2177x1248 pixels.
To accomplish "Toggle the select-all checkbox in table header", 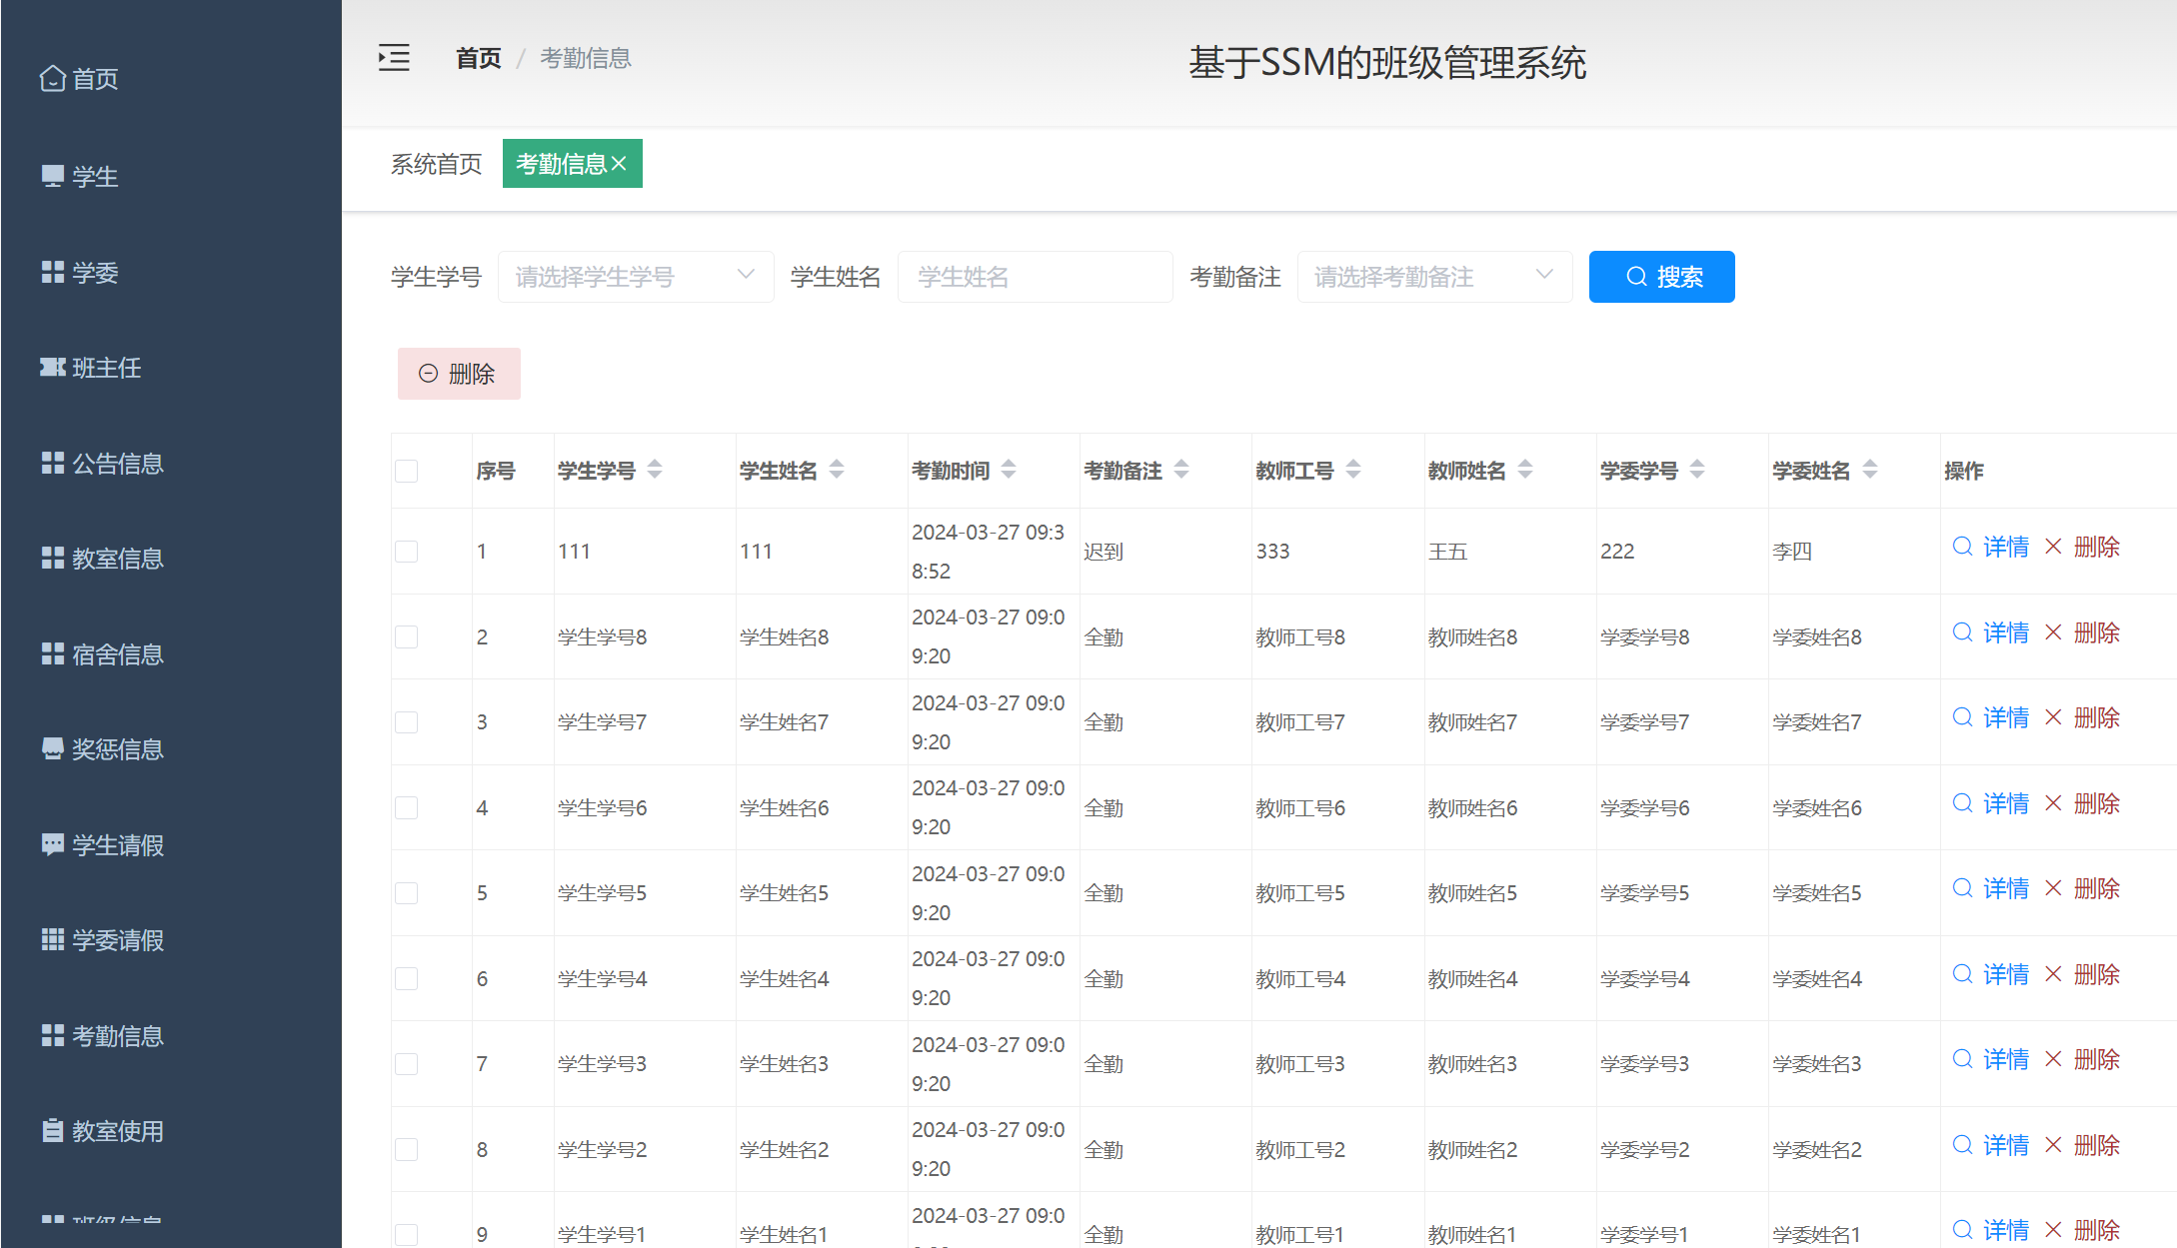I will pyautogui.click(x=406, y=471).
